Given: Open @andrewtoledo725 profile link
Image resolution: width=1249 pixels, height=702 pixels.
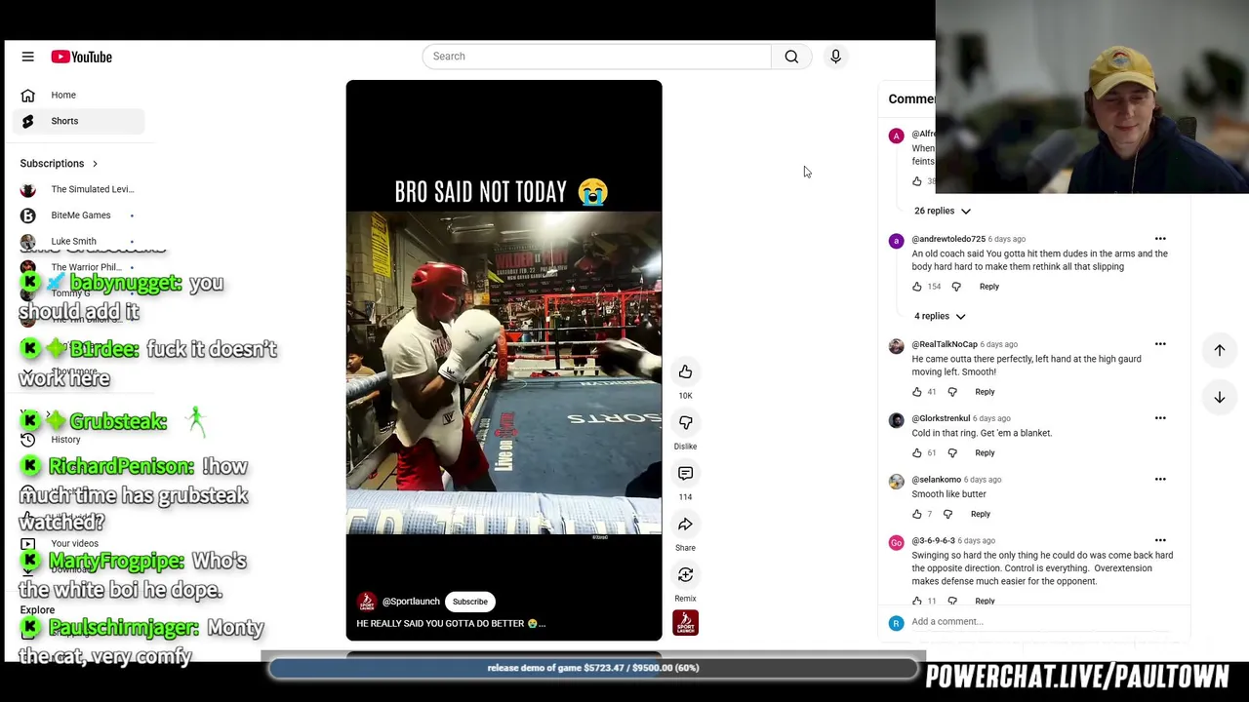Looking at the screenshot, I should (948, 239).
